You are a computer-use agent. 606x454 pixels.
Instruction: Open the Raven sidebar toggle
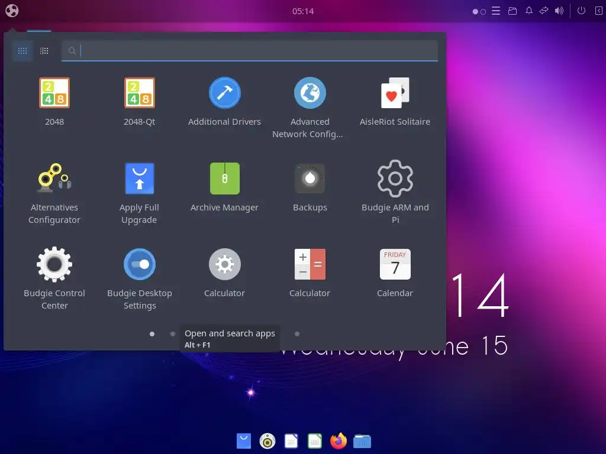pos(598,11)
